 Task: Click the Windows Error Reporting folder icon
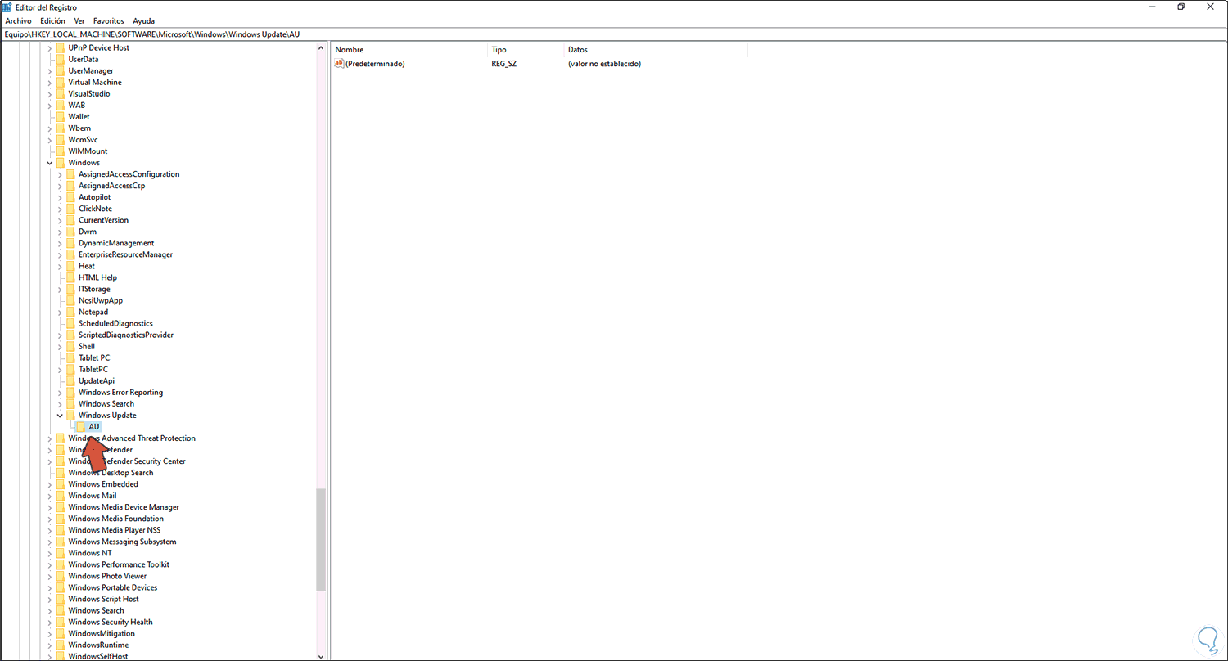70,392
